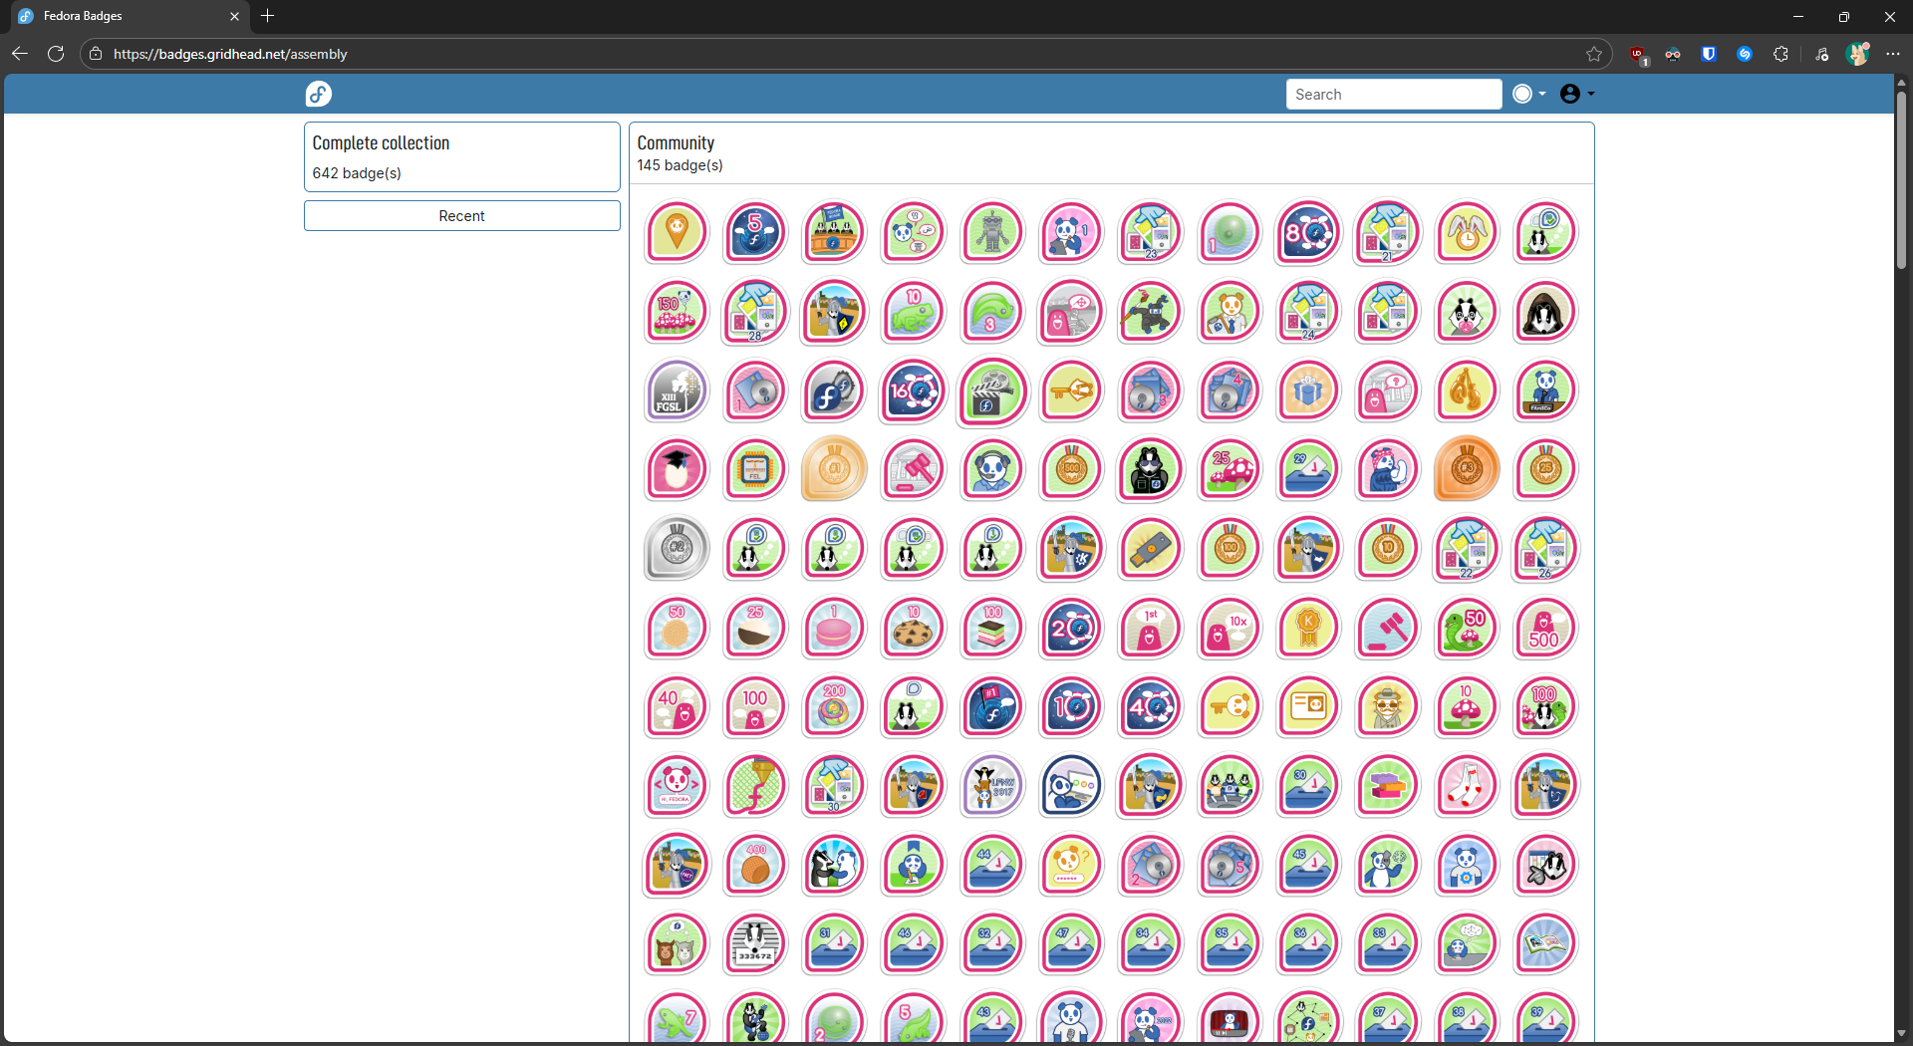Select the Complete collection panel
This screenshot has width=1913, height=1046.
click(461, 157)
